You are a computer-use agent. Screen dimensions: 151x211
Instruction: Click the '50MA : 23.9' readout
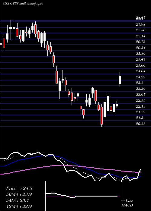[19, 194]
